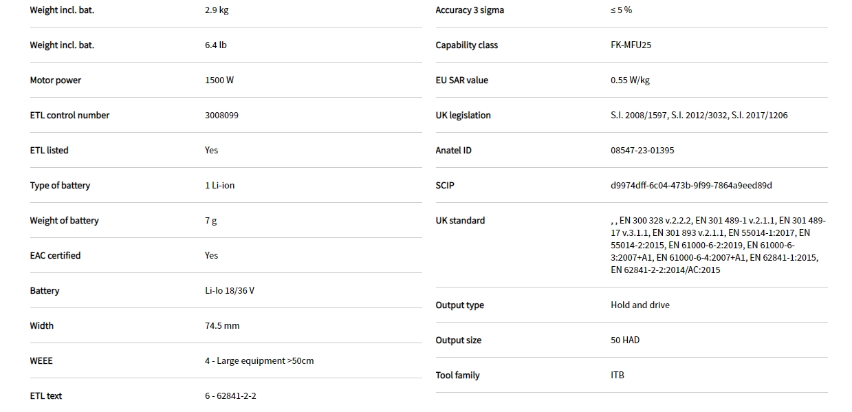Click the UK legislation S.I. numbers text

point(699,116)
